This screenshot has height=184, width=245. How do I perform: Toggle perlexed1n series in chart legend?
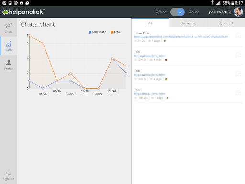[97, 32]
